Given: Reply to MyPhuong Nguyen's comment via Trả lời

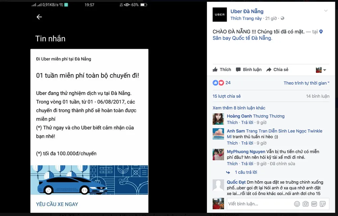Looking at the screenshot, I should tap(247, 163).
